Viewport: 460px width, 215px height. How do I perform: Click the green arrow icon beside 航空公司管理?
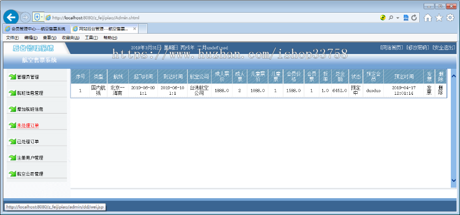(x=12, y=174)
